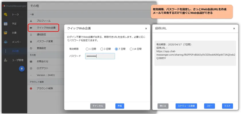This screenshot has width=241, height=114.
Task: Click the profile person icon (プロフィール)
Action: coord(31,21)
